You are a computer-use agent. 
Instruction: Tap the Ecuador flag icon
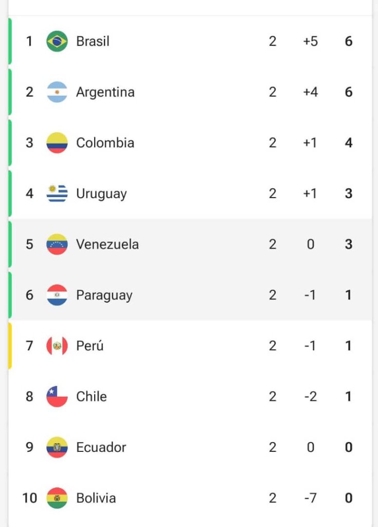click(x=57, y=447)
